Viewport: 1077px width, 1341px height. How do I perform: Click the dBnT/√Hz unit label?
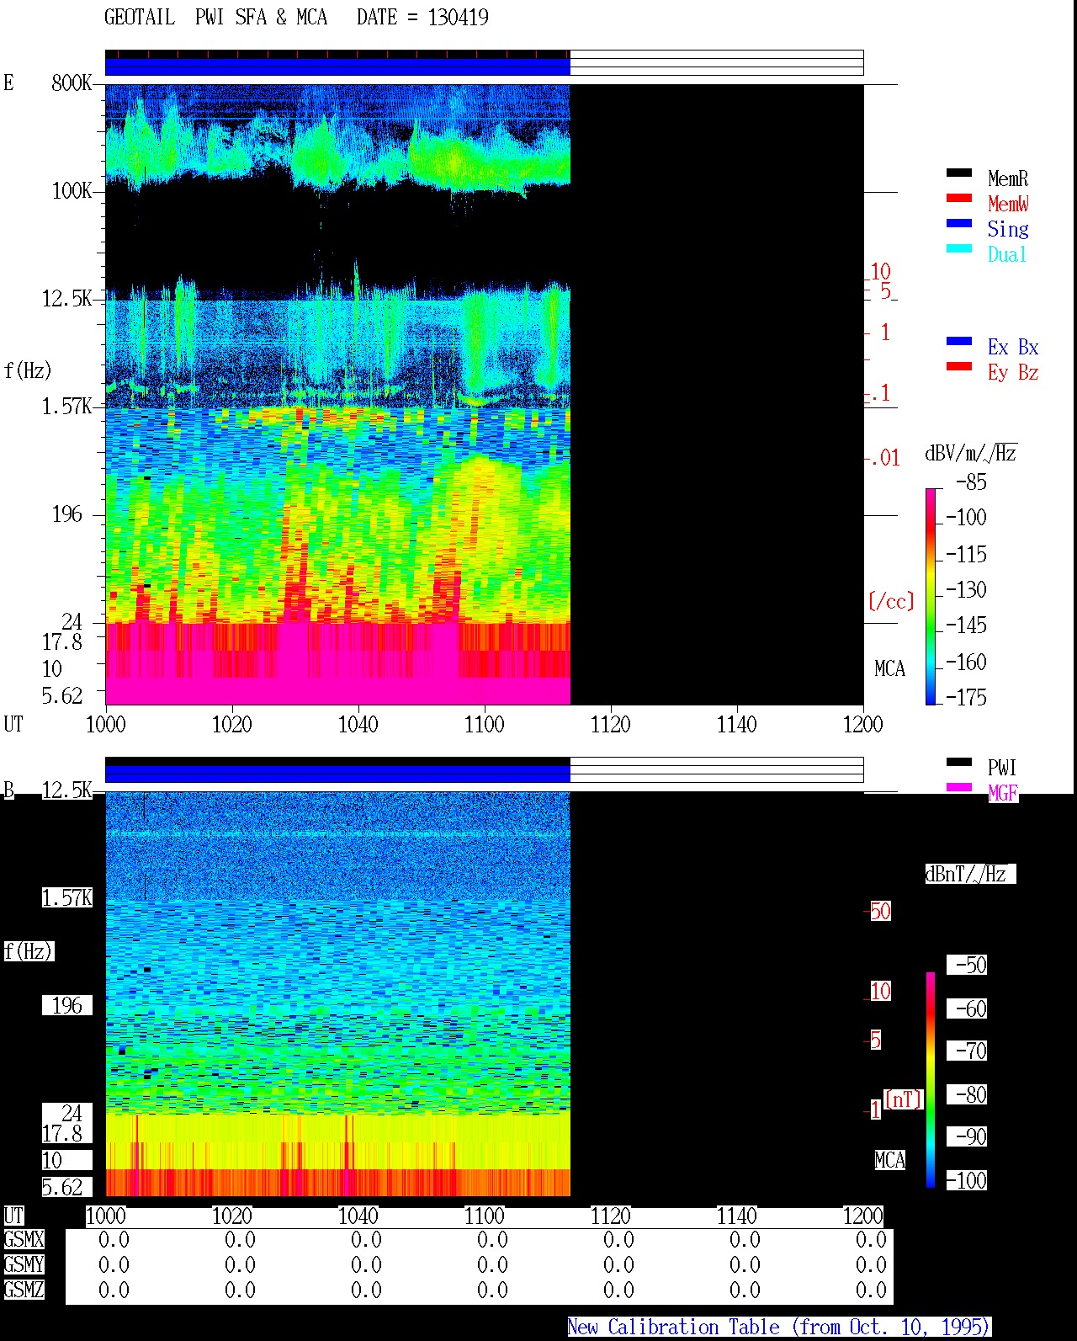(970, 874)
